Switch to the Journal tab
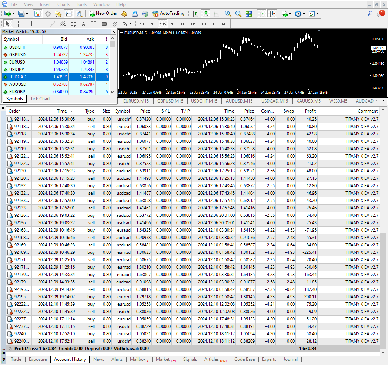The width and height of the screenshot is (388, 366). click(x=290, y=359)
